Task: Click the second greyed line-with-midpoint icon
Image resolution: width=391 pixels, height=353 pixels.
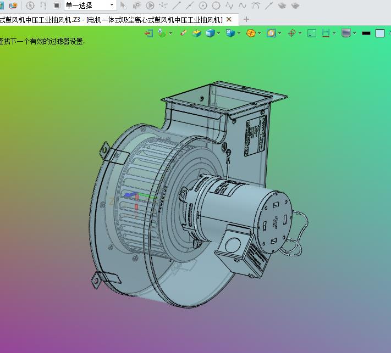Action: (x=190, y=5)
